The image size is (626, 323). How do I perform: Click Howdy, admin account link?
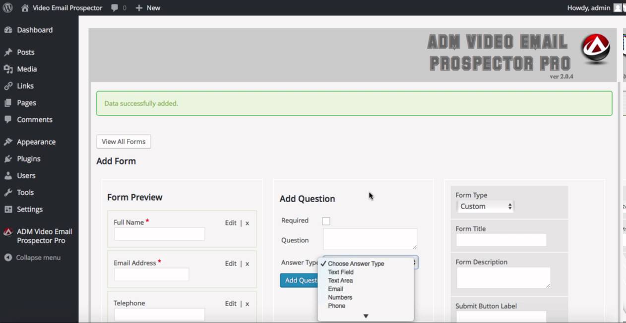(588, 8)
